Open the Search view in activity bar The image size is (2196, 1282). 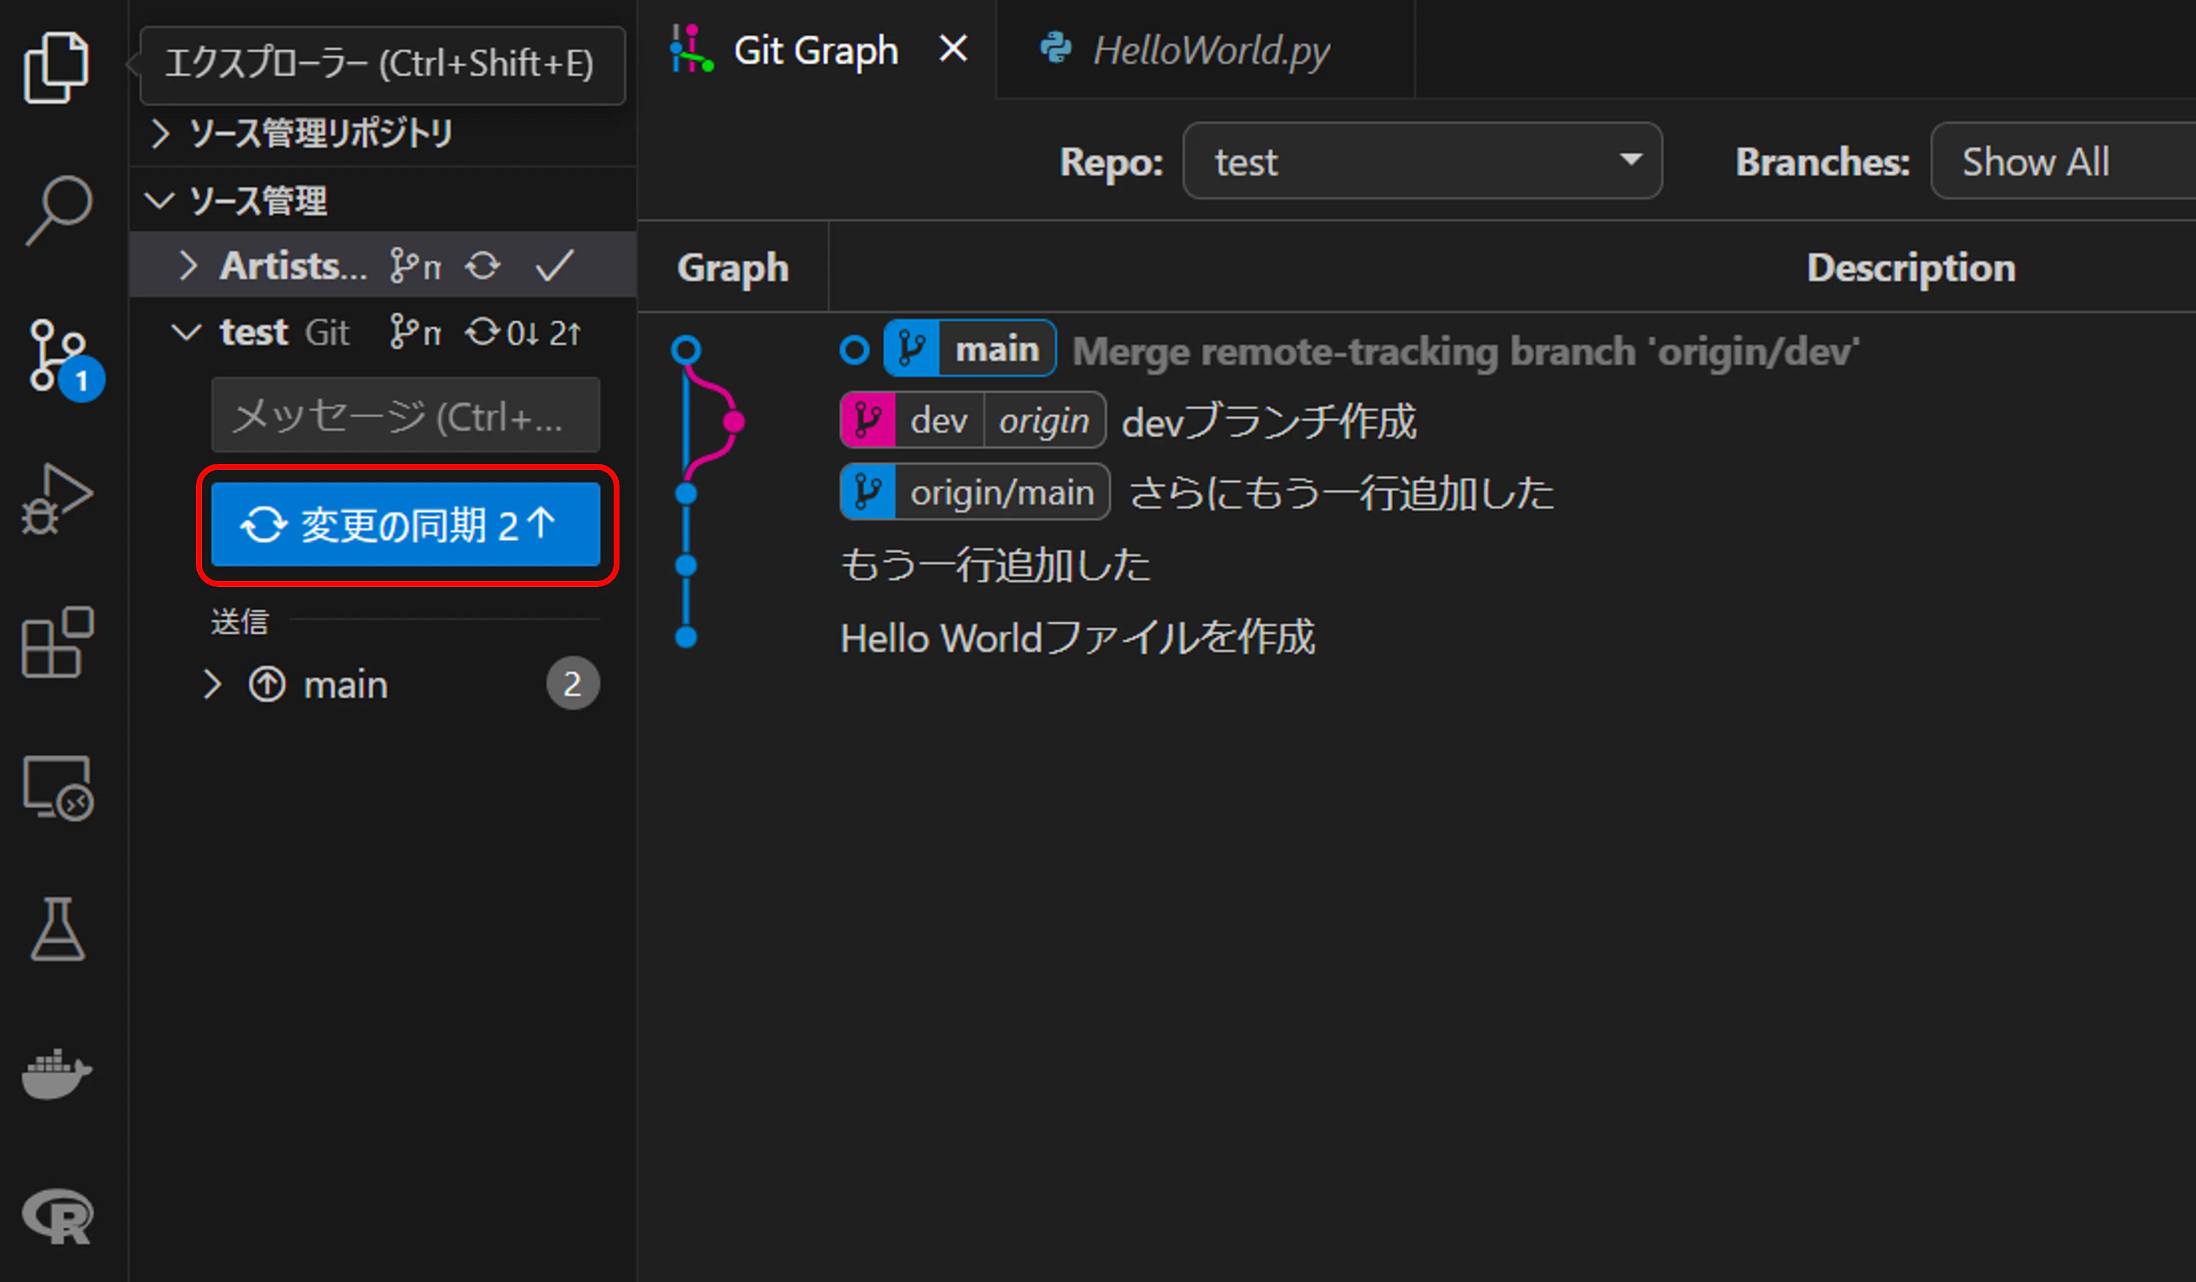(59, 210)
